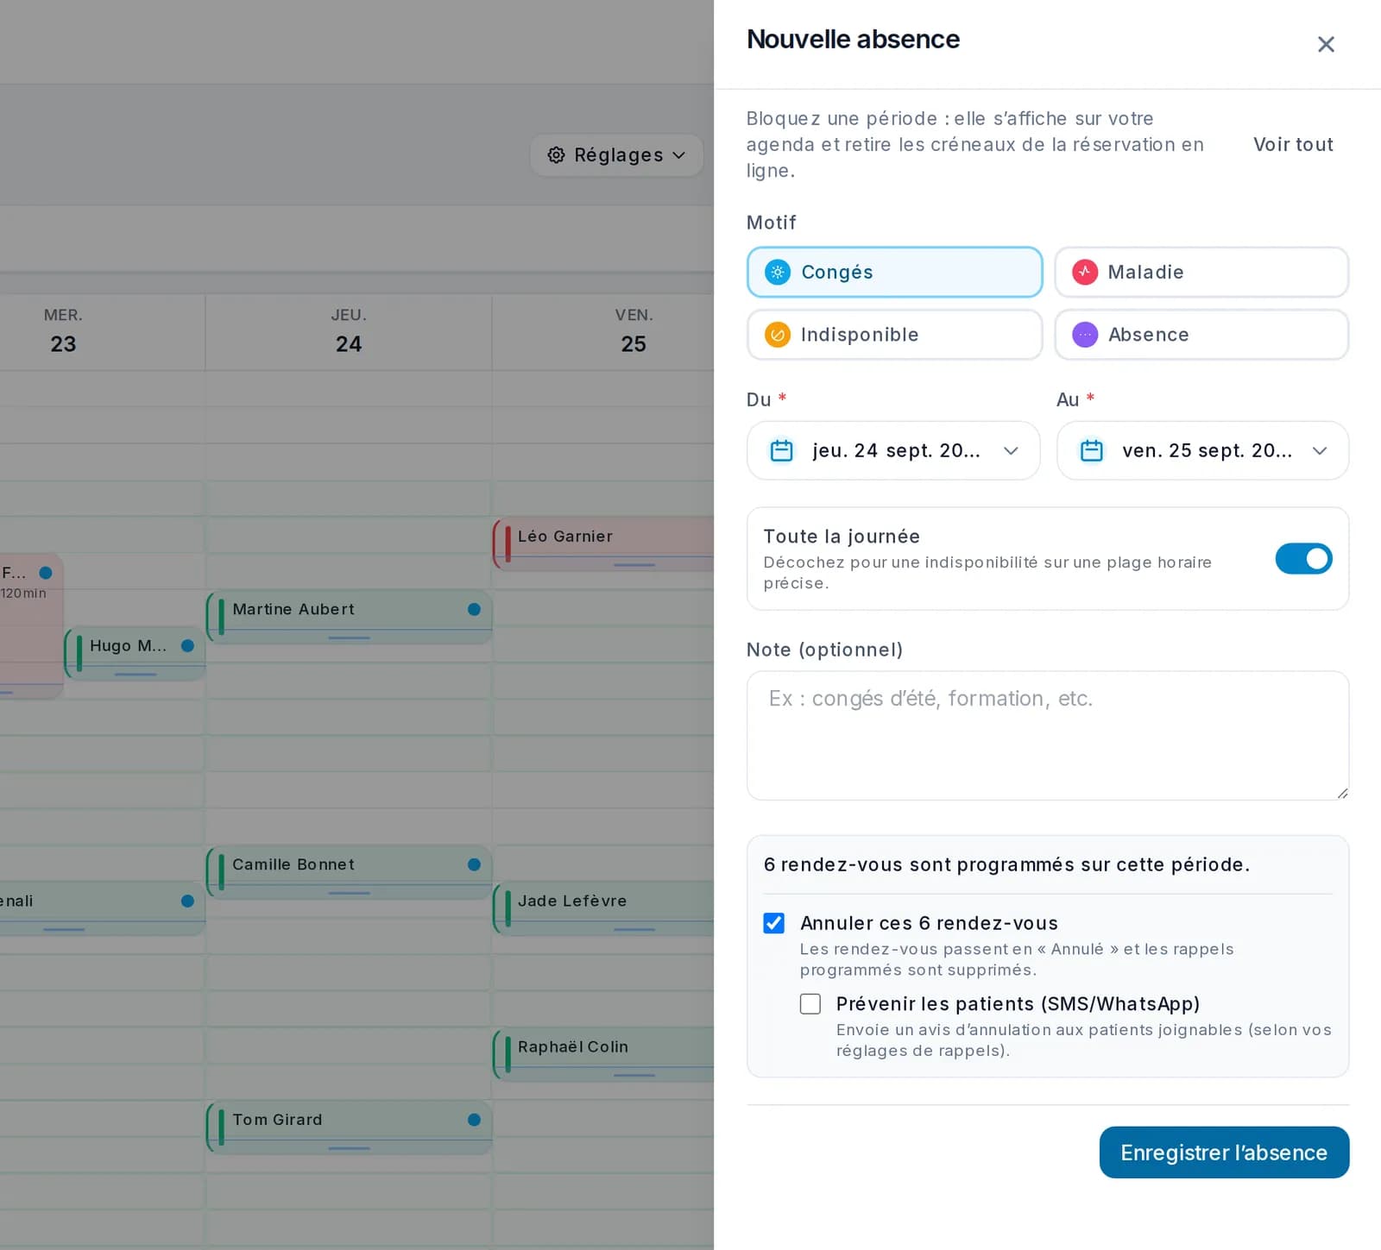Click the blue dot on Camille Bonnet
The width and height of the screenshot is (1381, 1250).
pos(474,864)
